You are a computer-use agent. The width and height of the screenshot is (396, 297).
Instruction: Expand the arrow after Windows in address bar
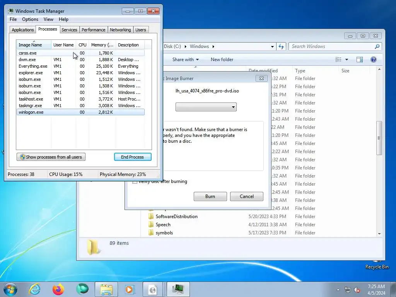pyautogui.click(x=213, y=46)
